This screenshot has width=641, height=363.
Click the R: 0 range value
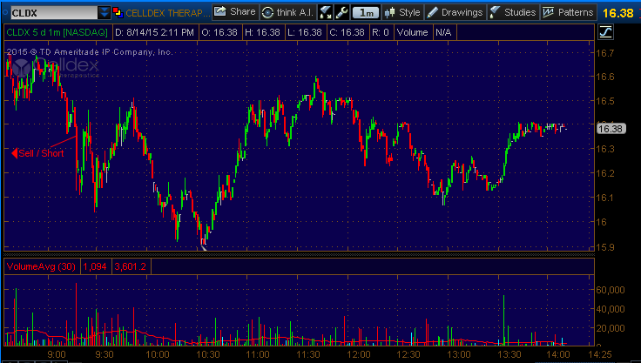[381, 32]
